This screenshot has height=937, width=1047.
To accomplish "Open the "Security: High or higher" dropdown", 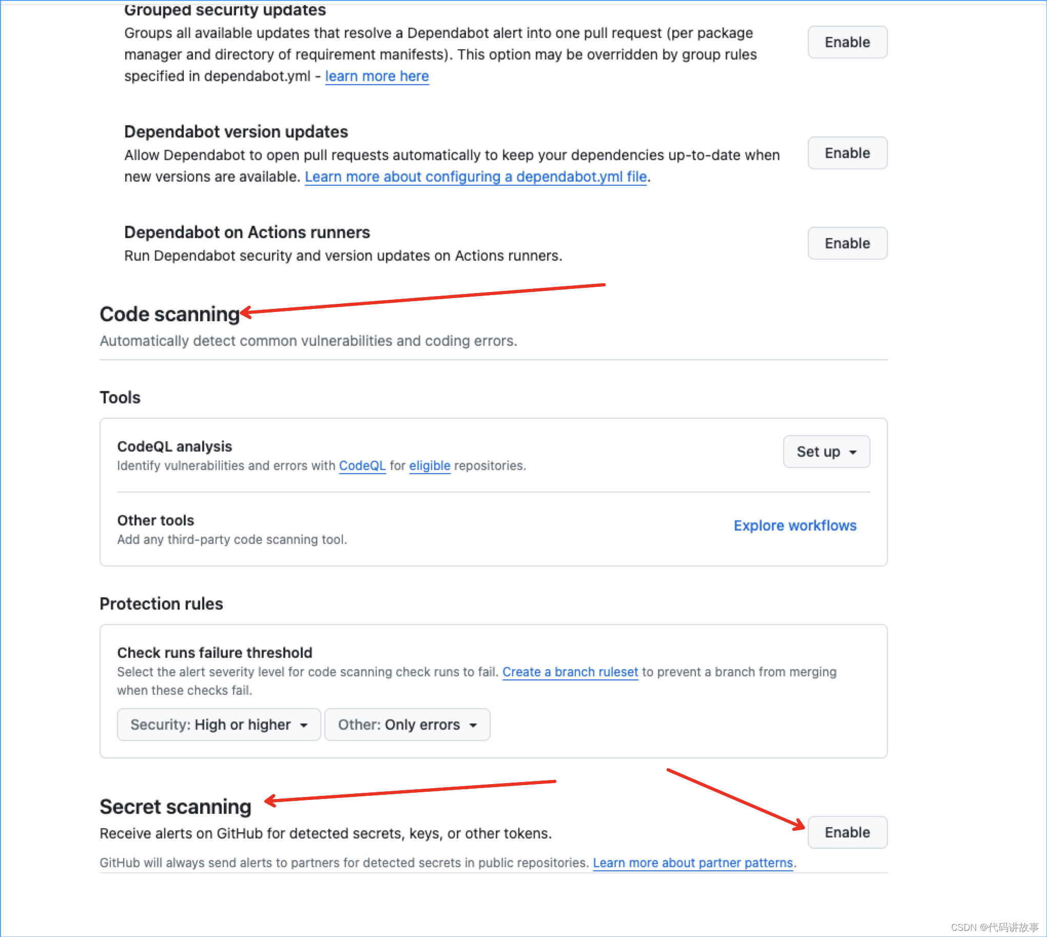I will click(x=218, y=725).
